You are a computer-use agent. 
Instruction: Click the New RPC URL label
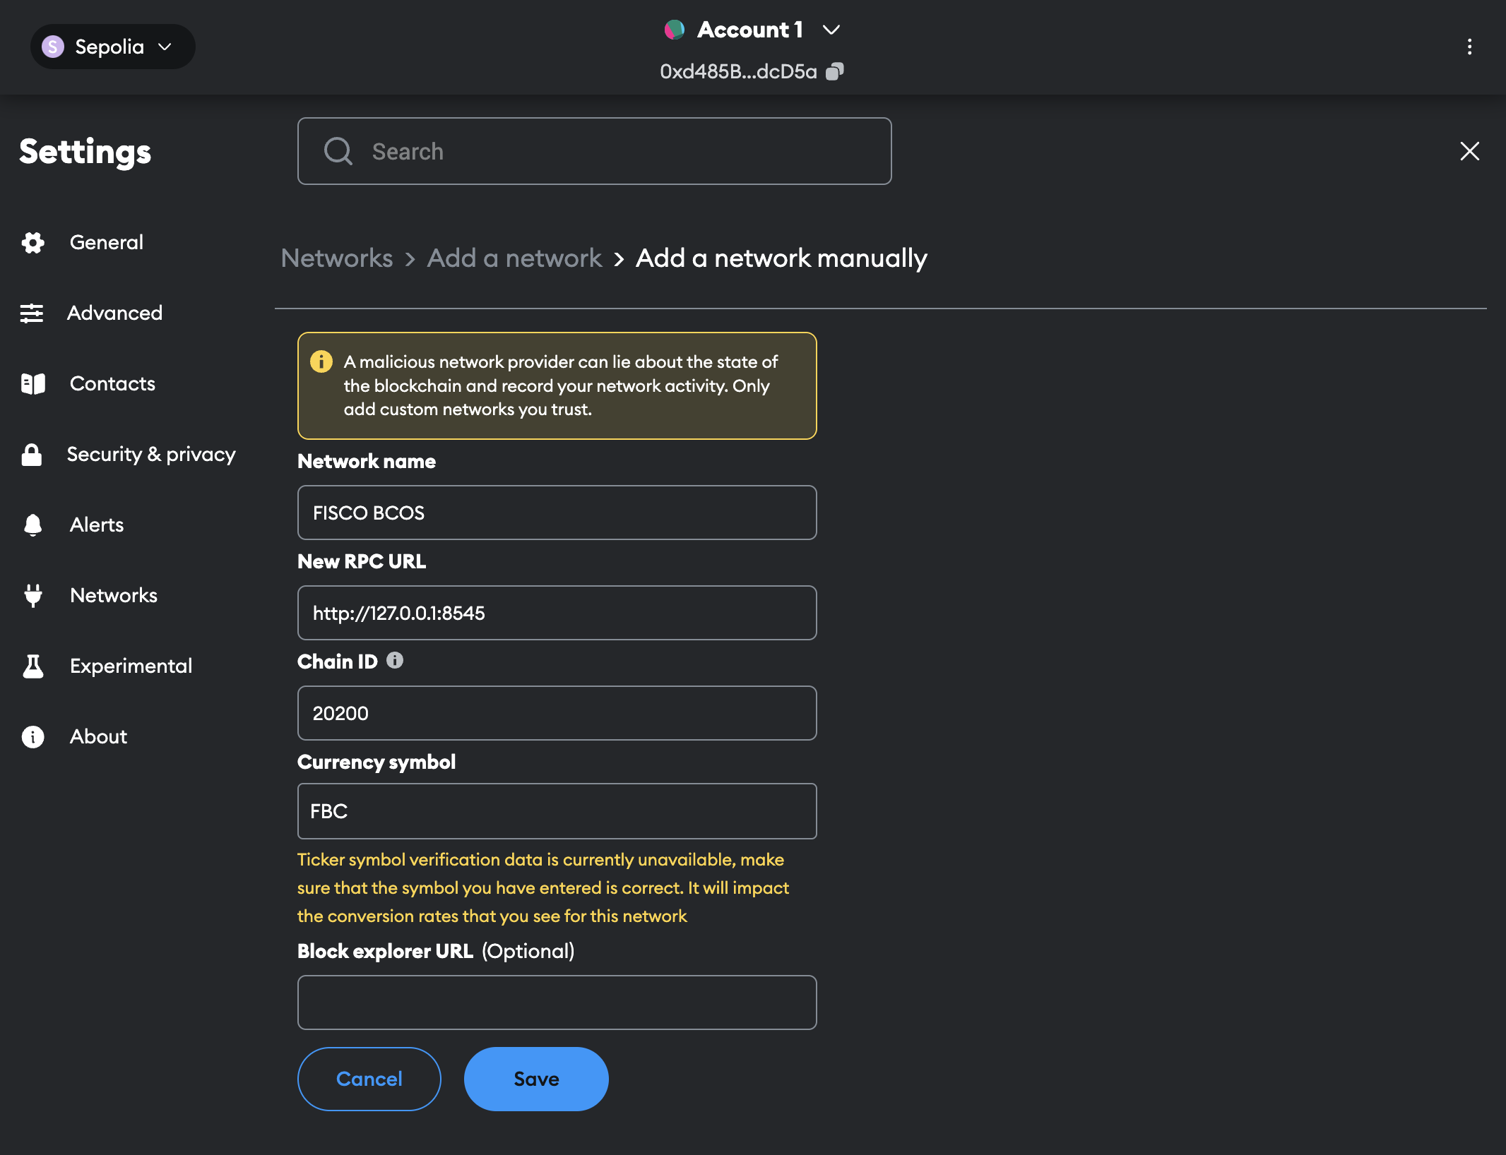click(x=362, y=561)
